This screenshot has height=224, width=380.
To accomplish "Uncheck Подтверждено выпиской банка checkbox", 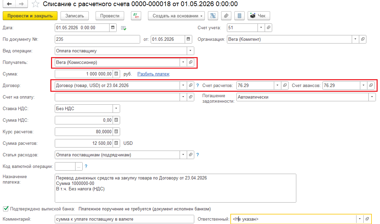I will point(5,209).
